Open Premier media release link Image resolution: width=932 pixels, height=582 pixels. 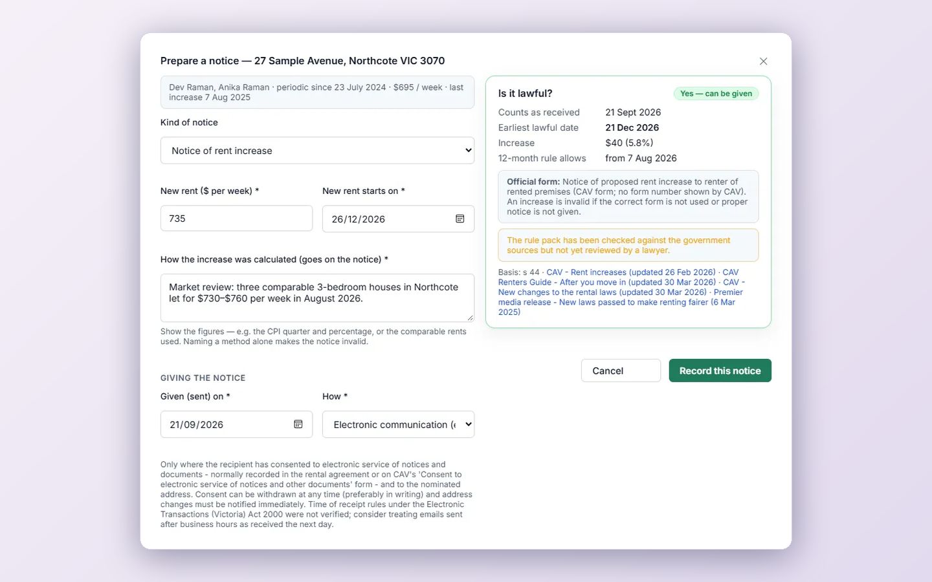pyautogui.click(x=620, y=302)
